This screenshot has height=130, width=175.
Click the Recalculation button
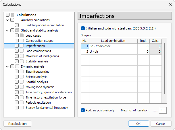coord(18,124)
